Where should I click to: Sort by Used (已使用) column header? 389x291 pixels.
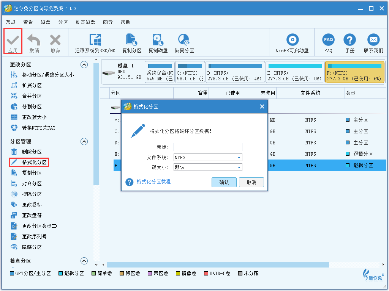point(225,93)
